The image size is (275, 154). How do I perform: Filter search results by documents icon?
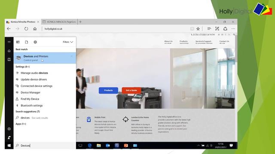click(27, 42)
